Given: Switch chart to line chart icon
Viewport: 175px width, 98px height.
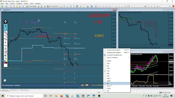Looking at the screenshot, I should pos(67,6).
